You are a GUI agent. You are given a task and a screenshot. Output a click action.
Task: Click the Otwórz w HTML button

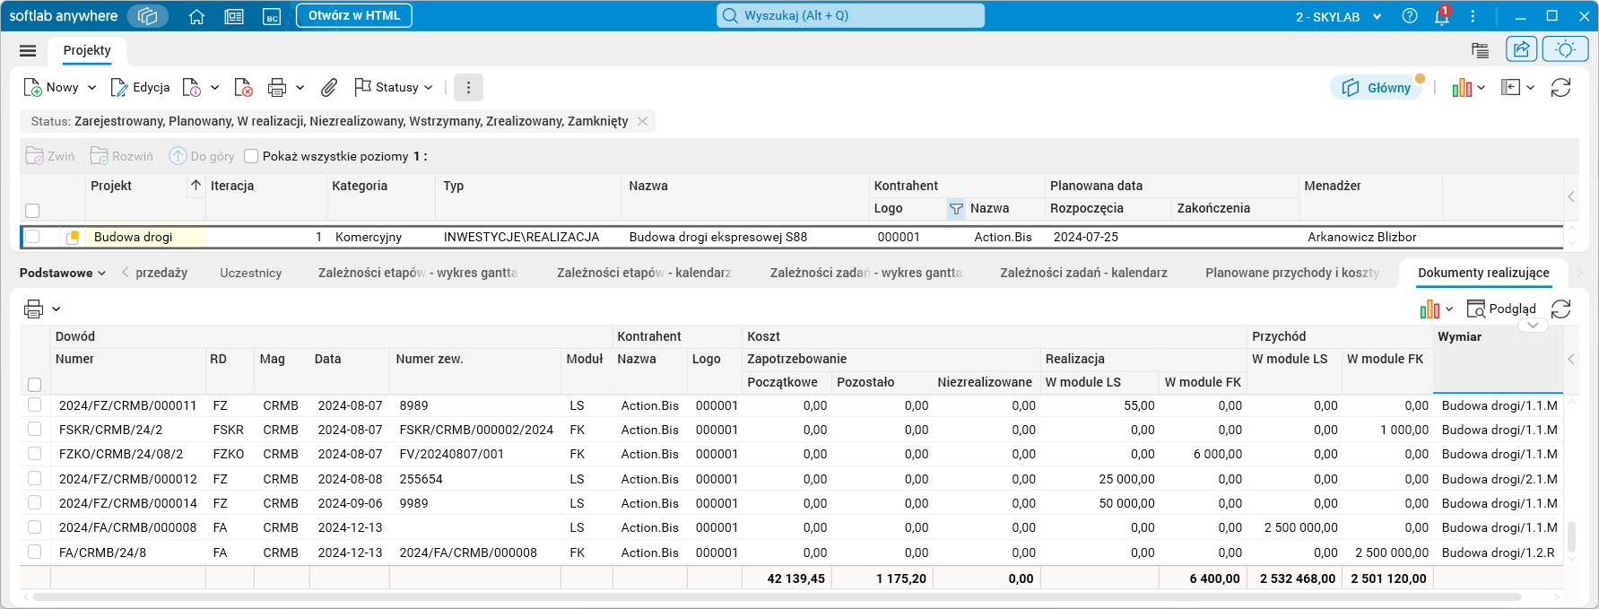353,15
